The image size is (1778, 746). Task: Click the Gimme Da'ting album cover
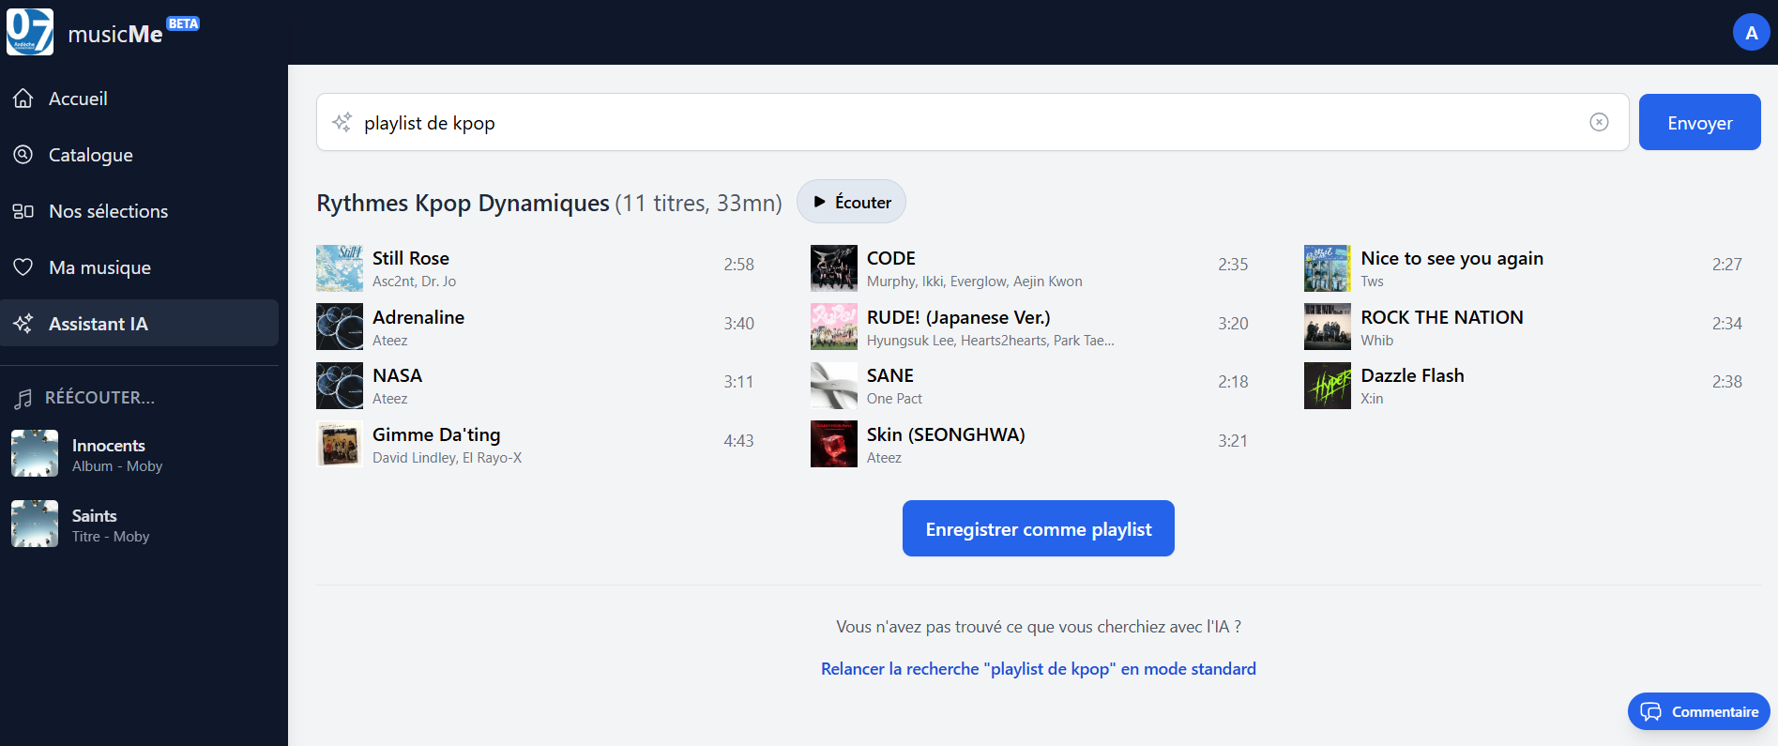pos(340,444)
